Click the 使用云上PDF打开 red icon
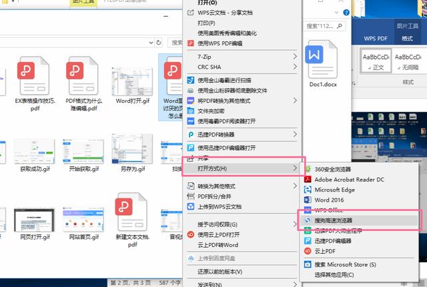The image size is (427, 287). pyautogui.click(x=191, y=235)
